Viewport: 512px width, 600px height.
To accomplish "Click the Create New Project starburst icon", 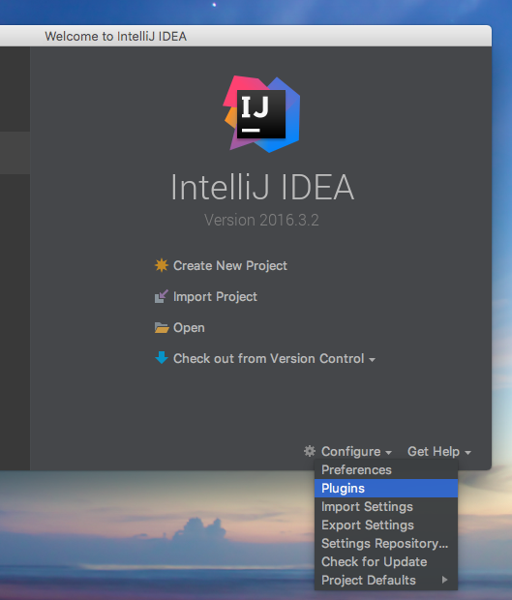I will click(x=162, y=265).
